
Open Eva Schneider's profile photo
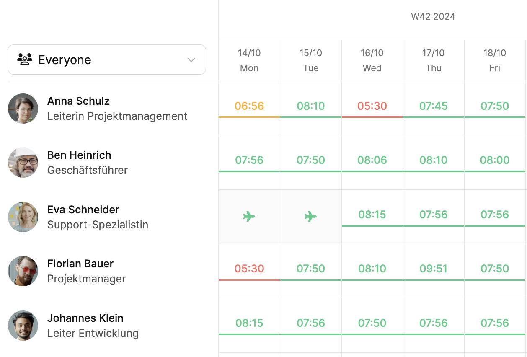[x=23, y=217]
